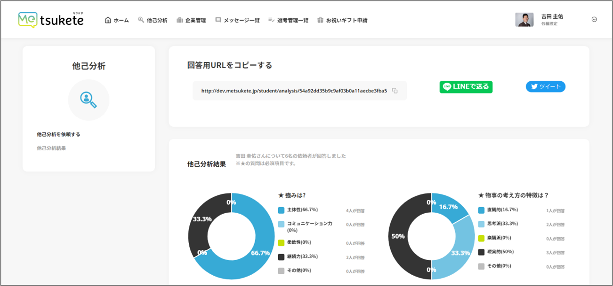Click the 主体性(66.7%) blue legend swatch
The image size is (613, 286).
coord(281,210)
